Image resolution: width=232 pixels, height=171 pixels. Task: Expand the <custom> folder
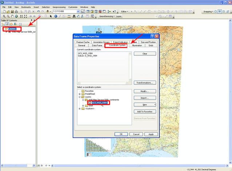[79, 109]
